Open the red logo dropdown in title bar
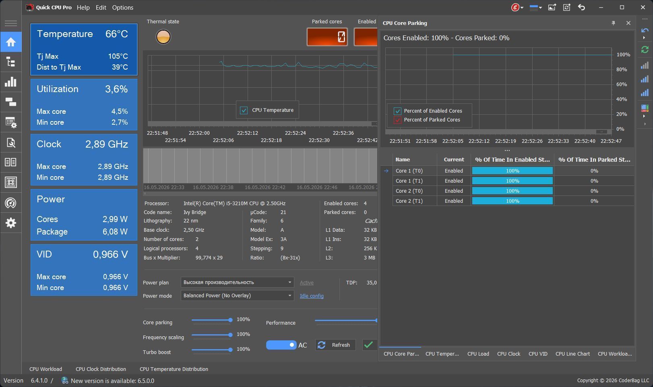 coord(517,7)
